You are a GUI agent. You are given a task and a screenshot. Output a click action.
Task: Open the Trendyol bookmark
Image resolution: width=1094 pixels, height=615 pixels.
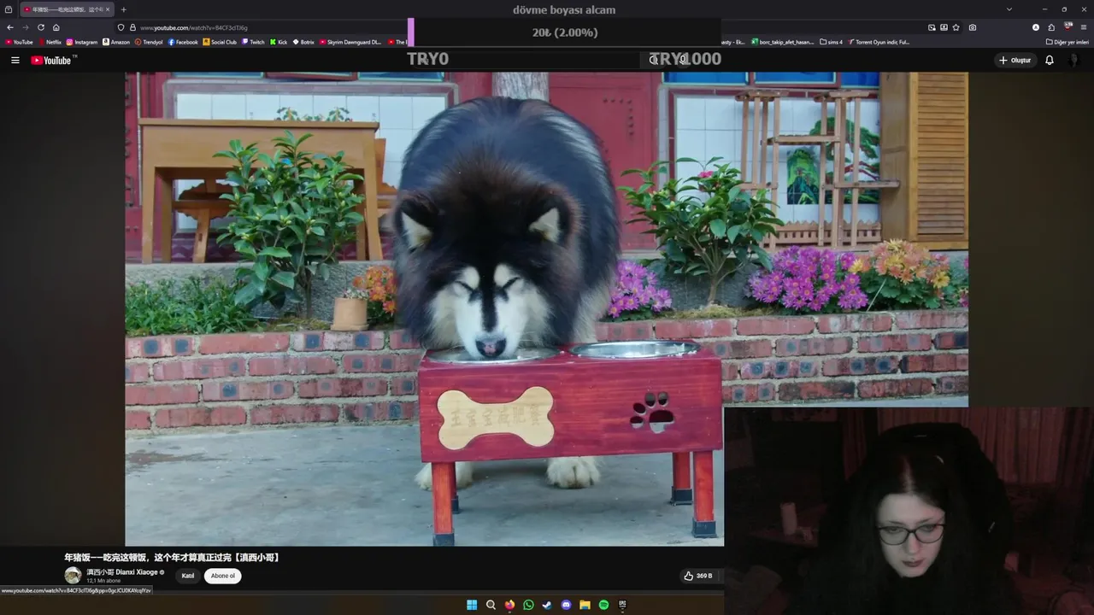pyautogui.click(x=149, y=42)
